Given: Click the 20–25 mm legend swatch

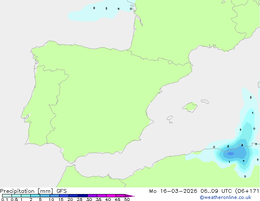Looking at the screenshot, I should coord(73,196).
